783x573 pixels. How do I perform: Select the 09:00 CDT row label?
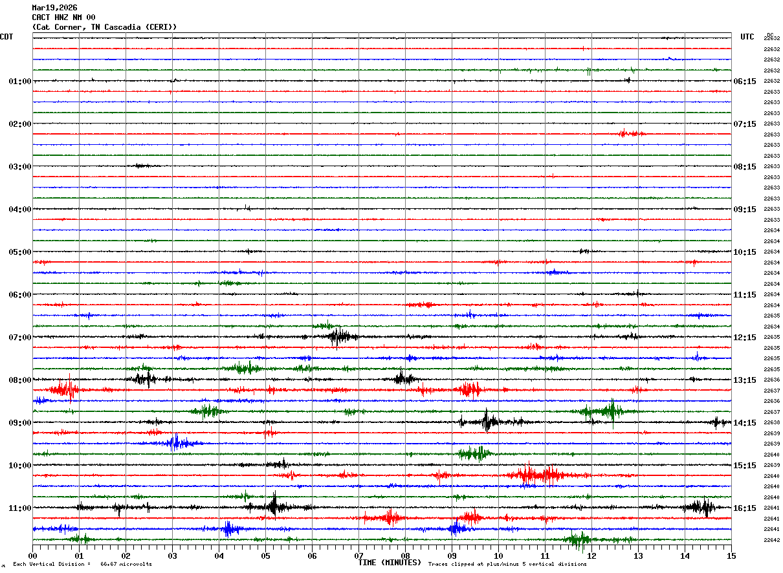tap(20, 423)
